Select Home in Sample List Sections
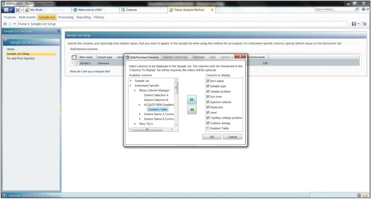The image size is (371, 199). 10,49
